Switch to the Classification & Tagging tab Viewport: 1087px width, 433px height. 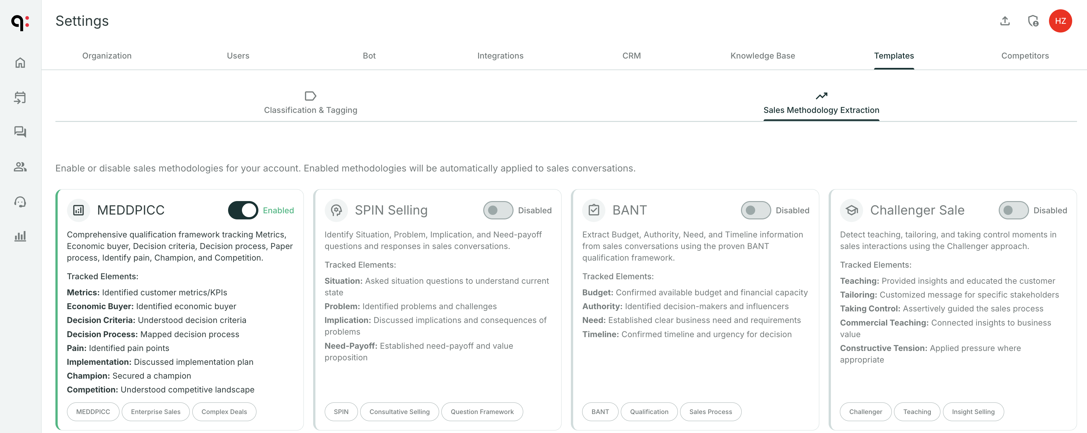click(311, 103)
